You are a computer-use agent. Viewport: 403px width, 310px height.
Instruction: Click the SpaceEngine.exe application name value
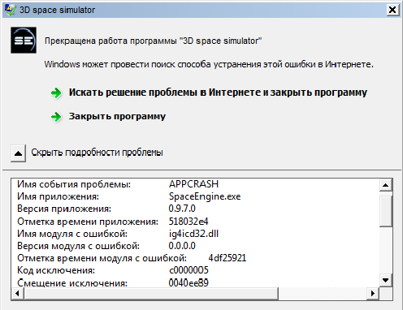click(205, 196)
